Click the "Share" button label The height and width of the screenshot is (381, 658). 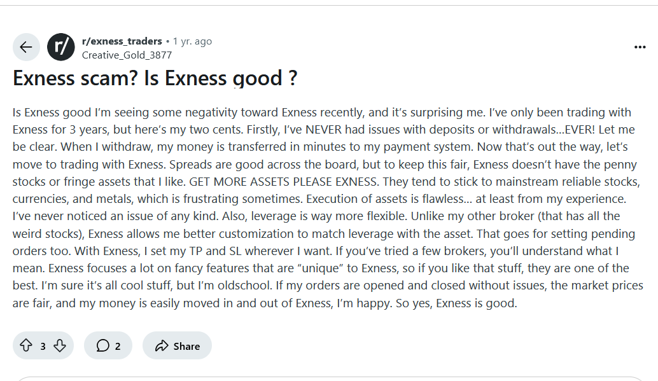click(186, 346)
